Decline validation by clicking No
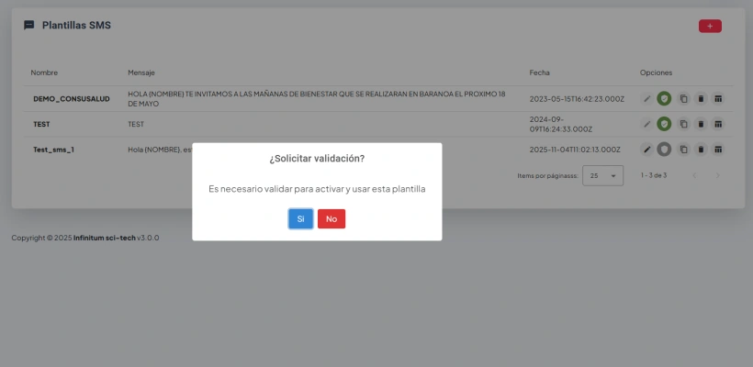The image size is (753, 367). tap(332, 218)
